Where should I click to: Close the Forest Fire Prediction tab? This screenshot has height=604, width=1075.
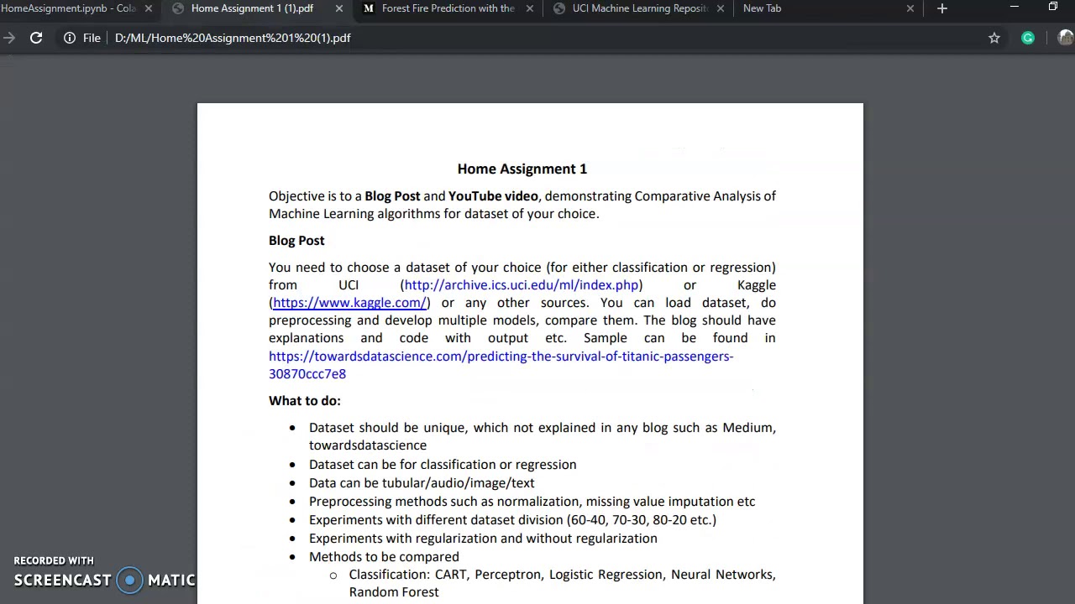pos(530,8)
